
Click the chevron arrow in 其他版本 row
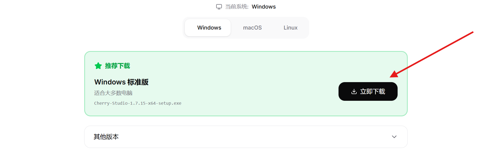coord(394,137)
